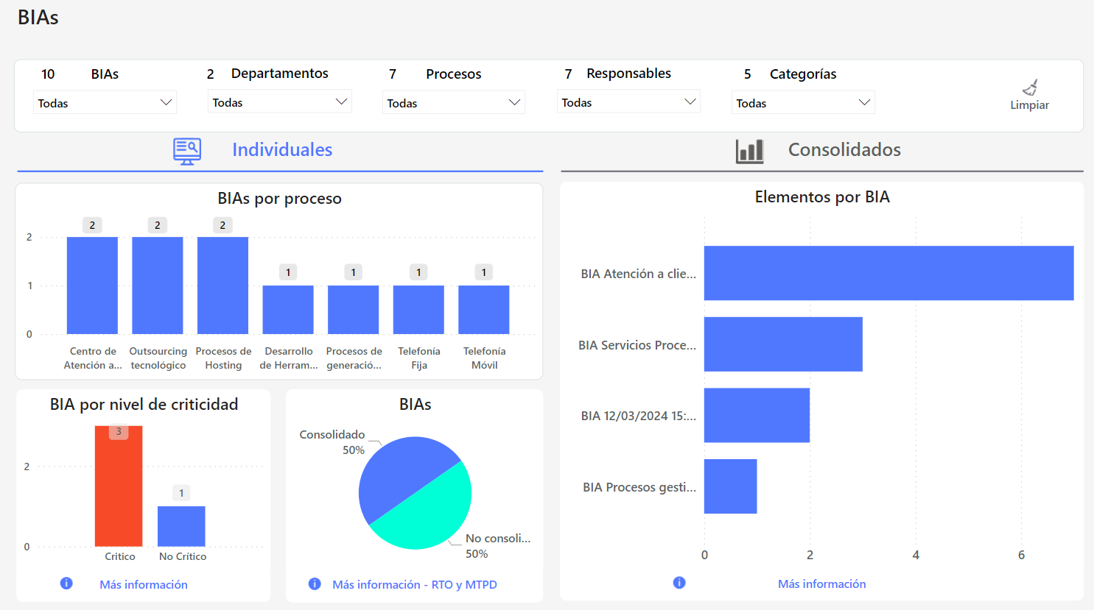The height and width of the screenshot is (610, 1094).
Task: Click the Telefonía Móvil bar
Action: click(484, 310)
